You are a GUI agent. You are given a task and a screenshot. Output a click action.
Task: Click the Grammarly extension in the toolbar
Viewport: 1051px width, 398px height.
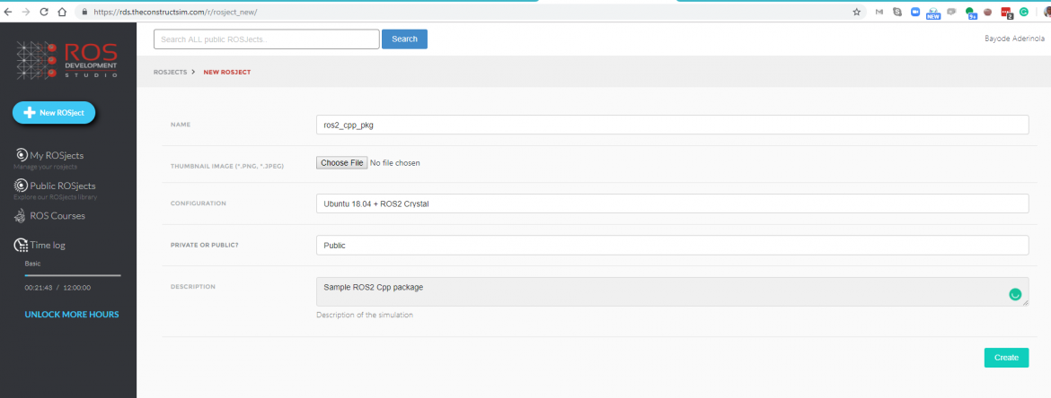(x=1023, y=13)
